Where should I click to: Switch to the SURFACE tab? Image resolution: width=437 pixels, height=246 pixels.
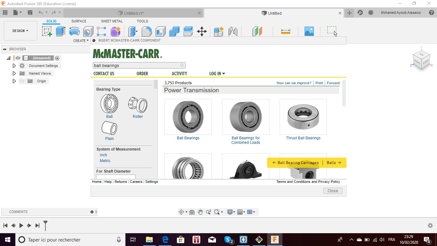point(79,21)
